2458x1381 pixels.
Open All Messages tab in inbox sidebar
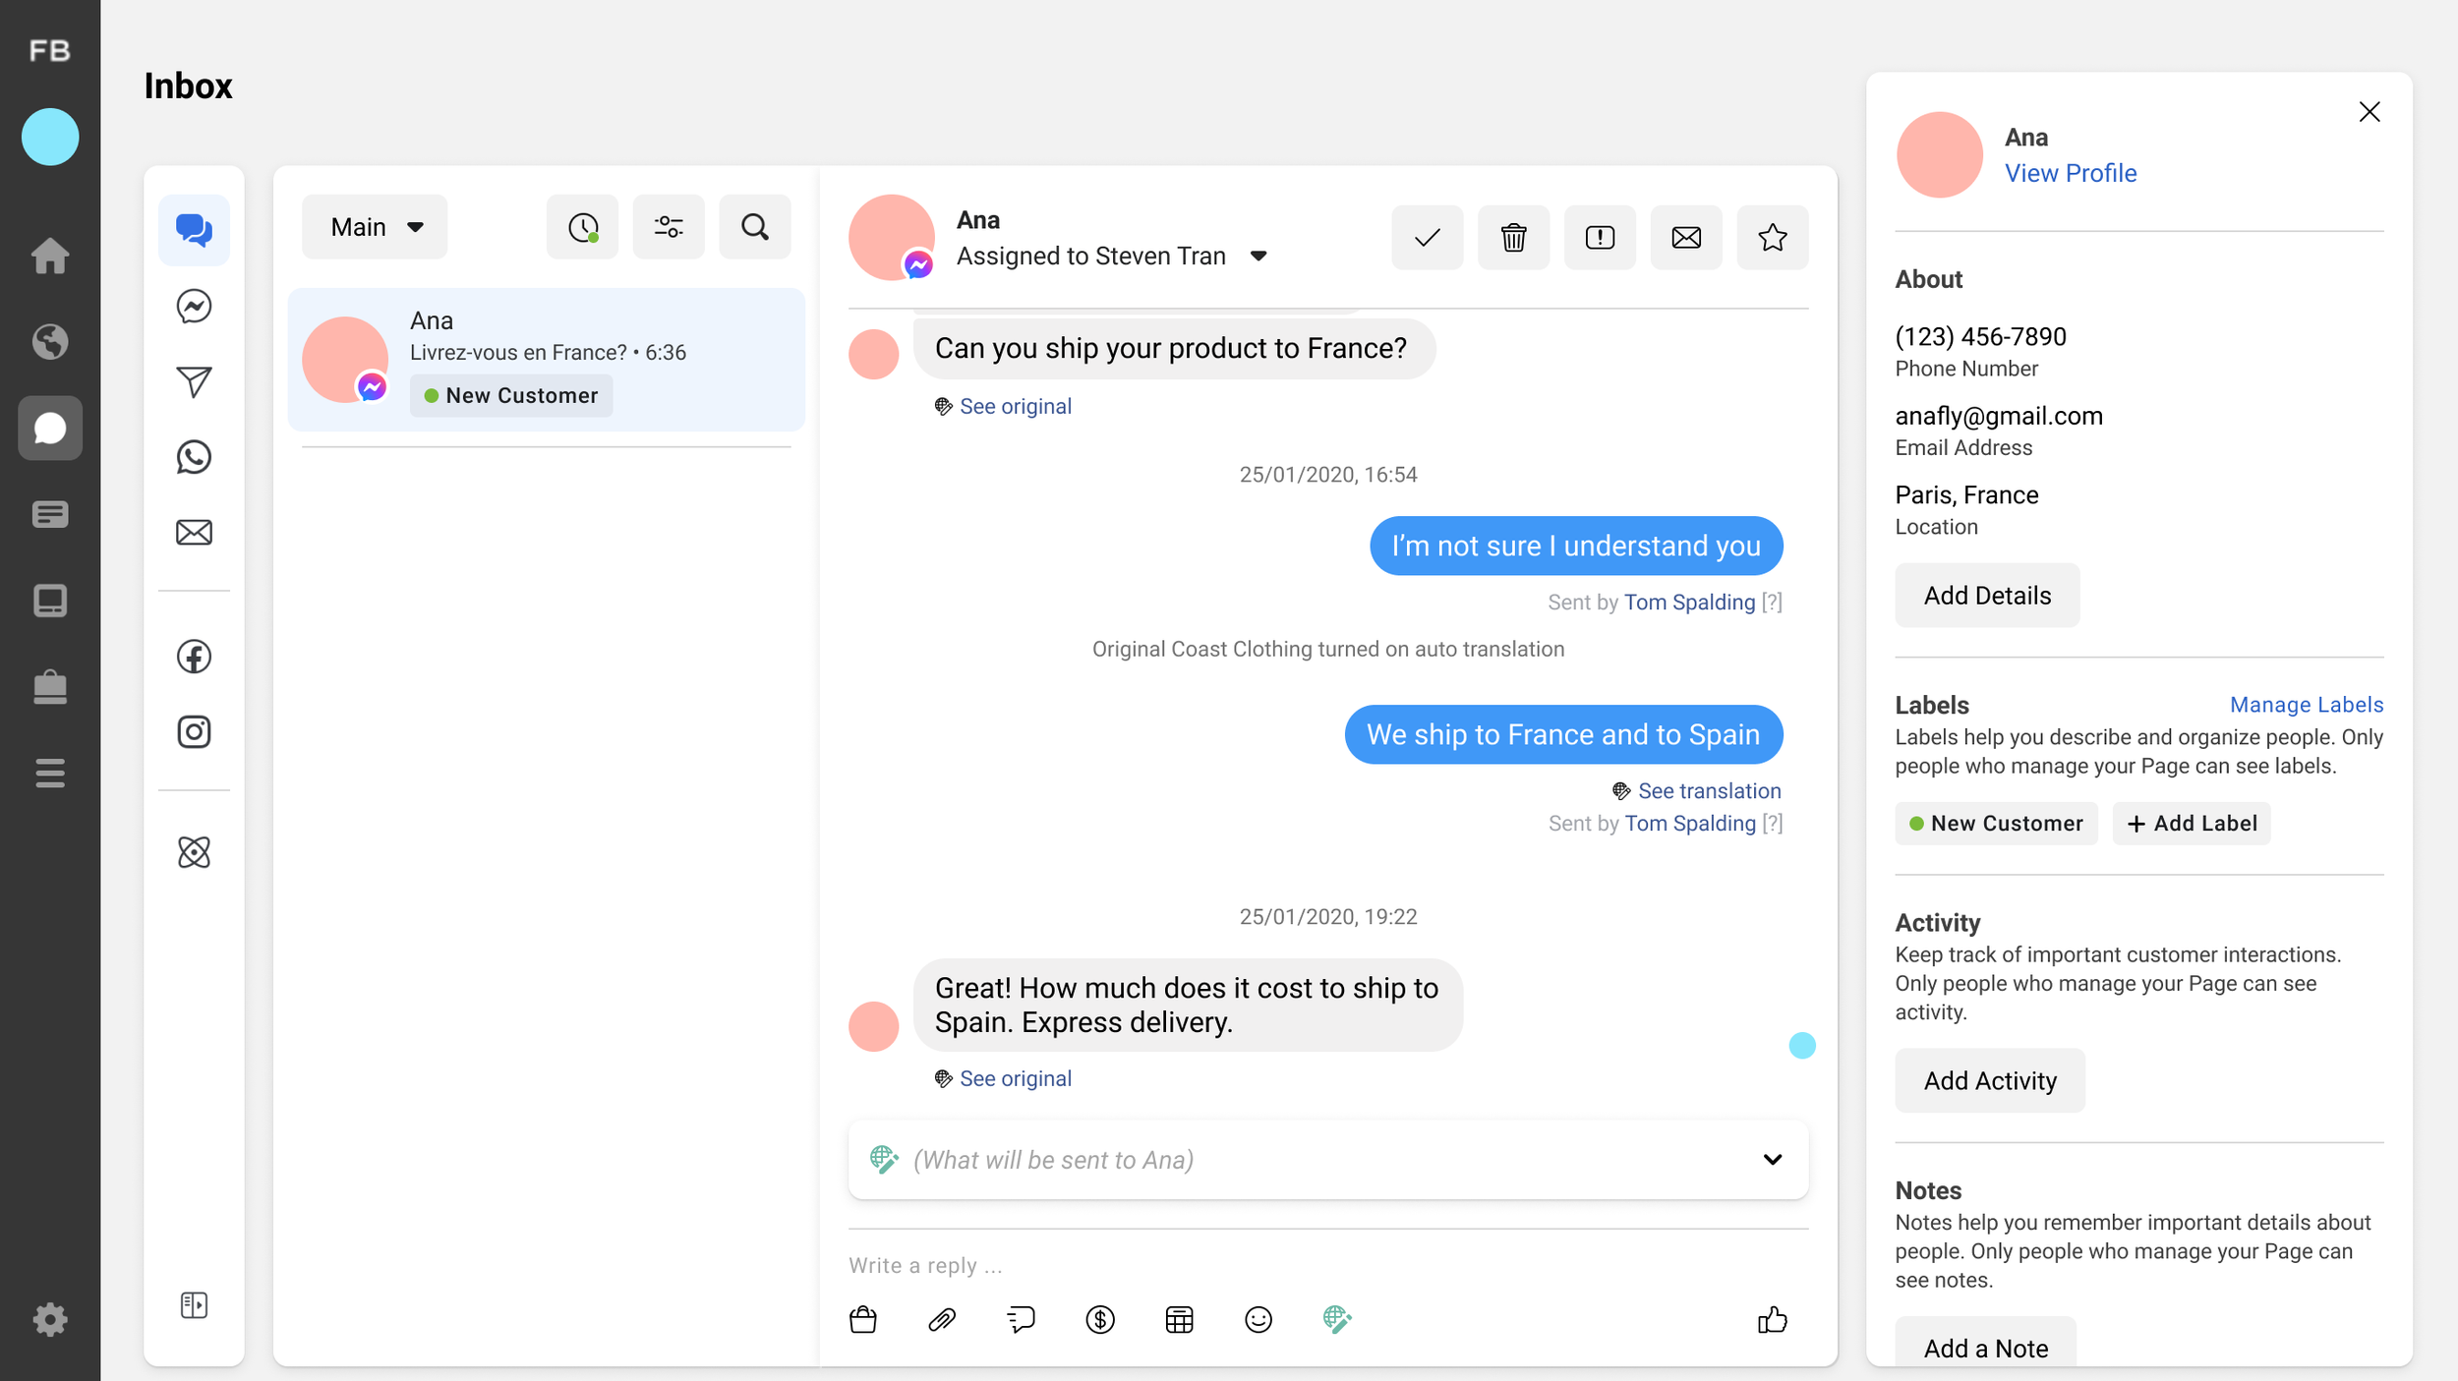pyautogui.click(x=194, y=230)
